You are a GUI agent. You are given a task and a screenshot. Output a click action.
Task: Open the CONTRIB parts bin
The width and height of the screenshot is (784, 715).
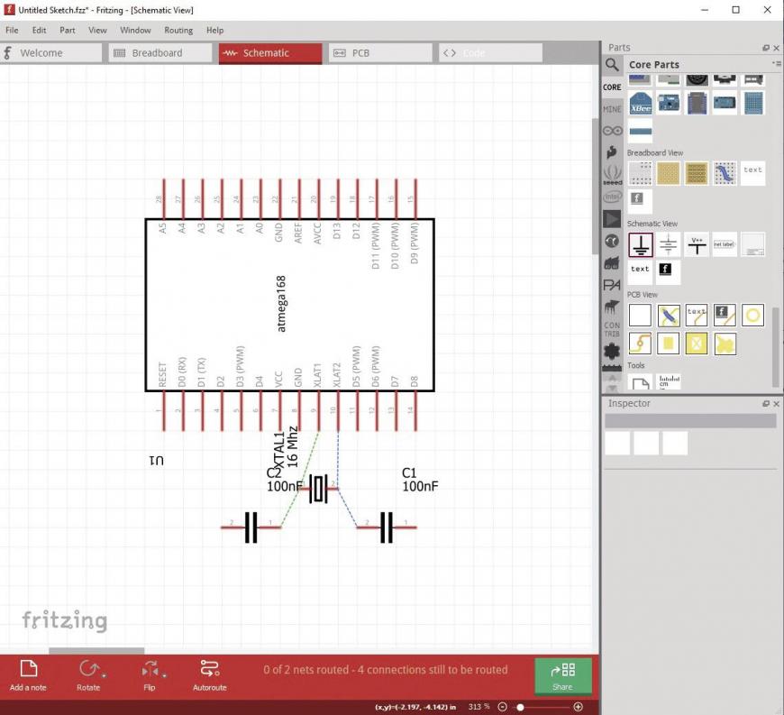click(x=612, y=329)
